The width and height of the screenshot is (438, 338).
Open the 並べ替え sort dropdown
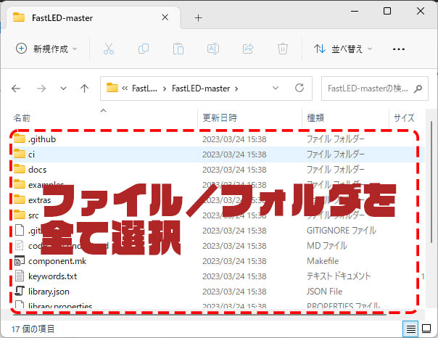[x=343, y=49]
